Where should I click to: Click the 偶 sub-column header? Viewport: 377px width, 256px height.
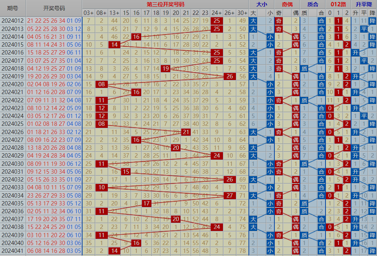pos(296,13)
